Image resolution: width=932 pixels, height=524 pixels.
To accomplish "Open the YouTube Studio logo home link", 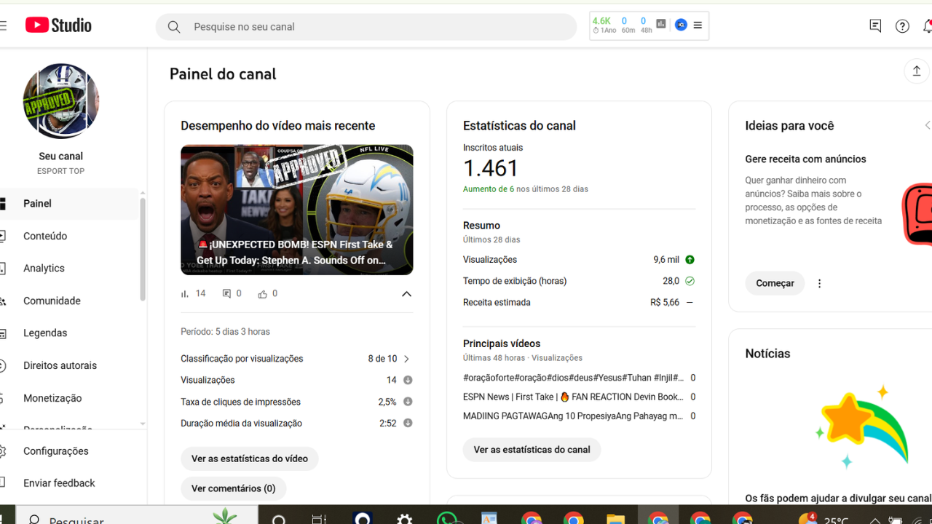I will pos(58,25).
